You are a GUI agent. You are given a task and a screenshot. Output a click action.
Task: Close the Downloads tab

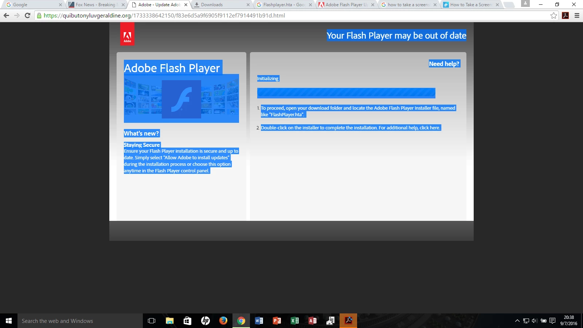pos(248,5)
